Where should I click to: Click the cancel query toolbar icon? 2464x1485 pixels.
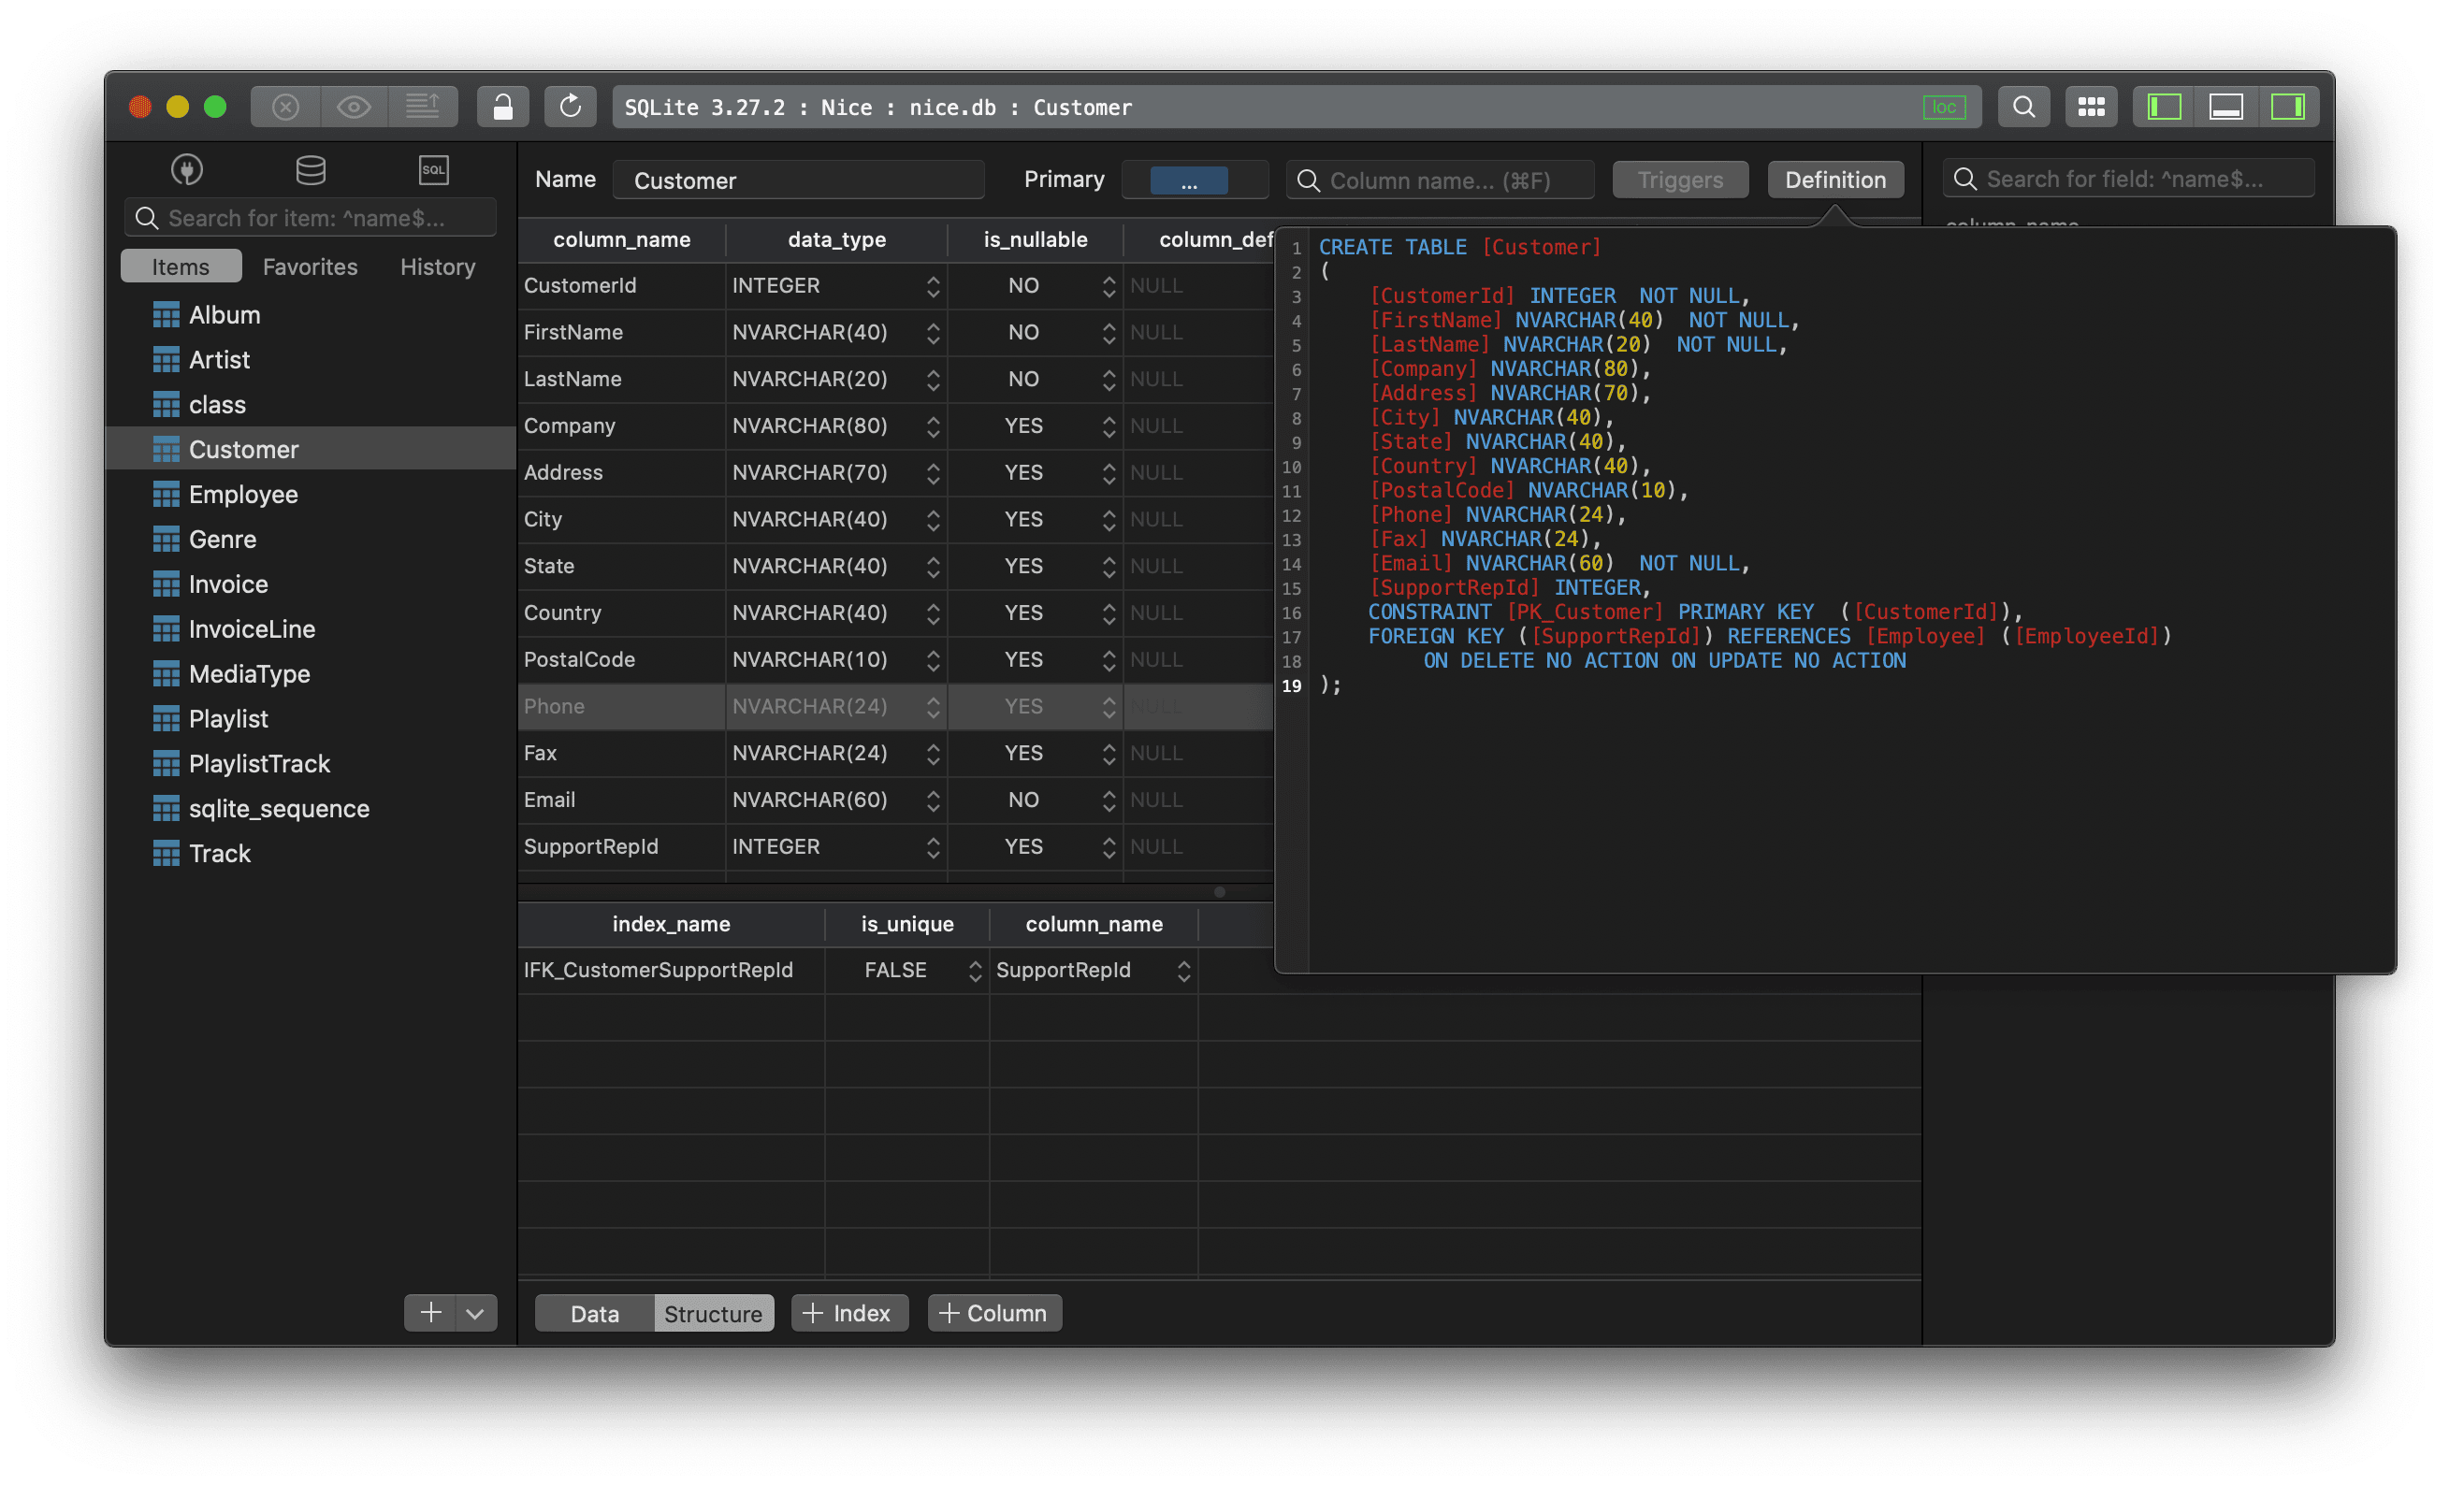[285, 106]
